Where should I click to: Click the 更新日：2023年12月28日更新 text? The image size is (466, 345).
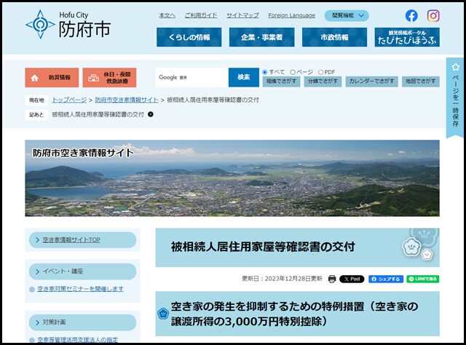282,279
